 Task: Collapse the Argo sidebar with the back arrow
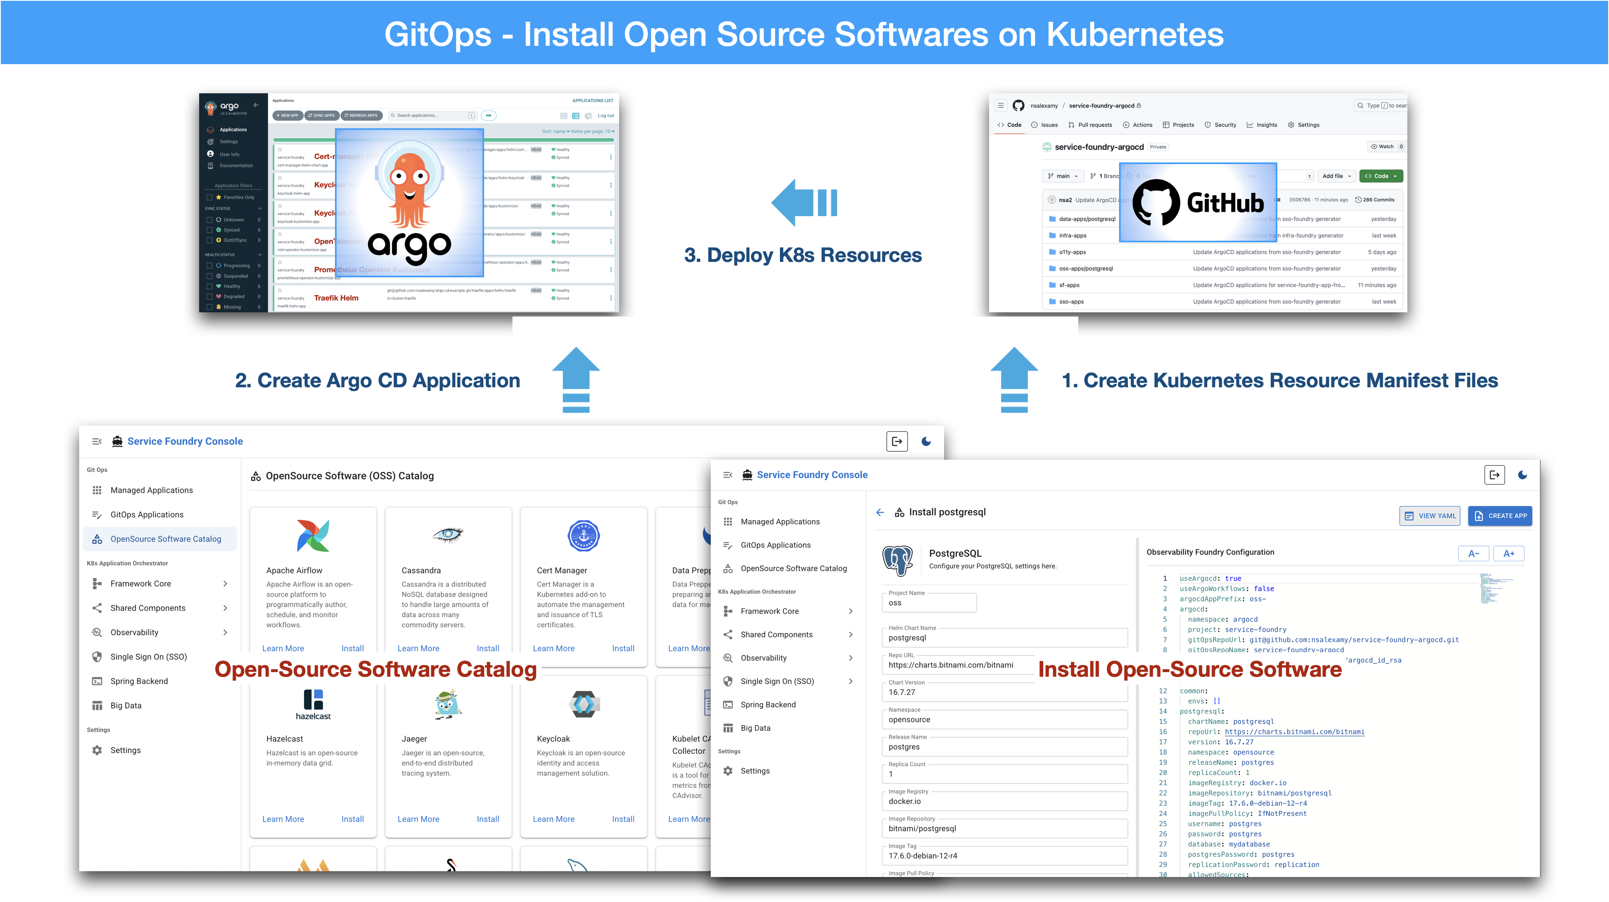[256, 105]
